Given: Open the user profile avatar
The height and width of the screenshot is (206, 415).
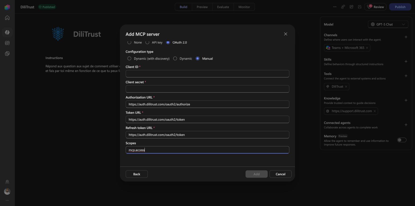Looking at the screenshot, I should click(x=7, y=191).
